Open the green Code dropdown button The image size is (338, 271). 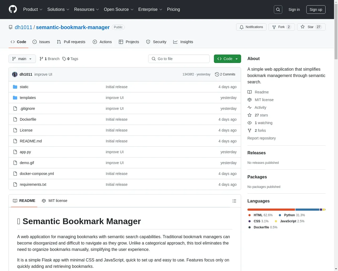click(227, 59)
